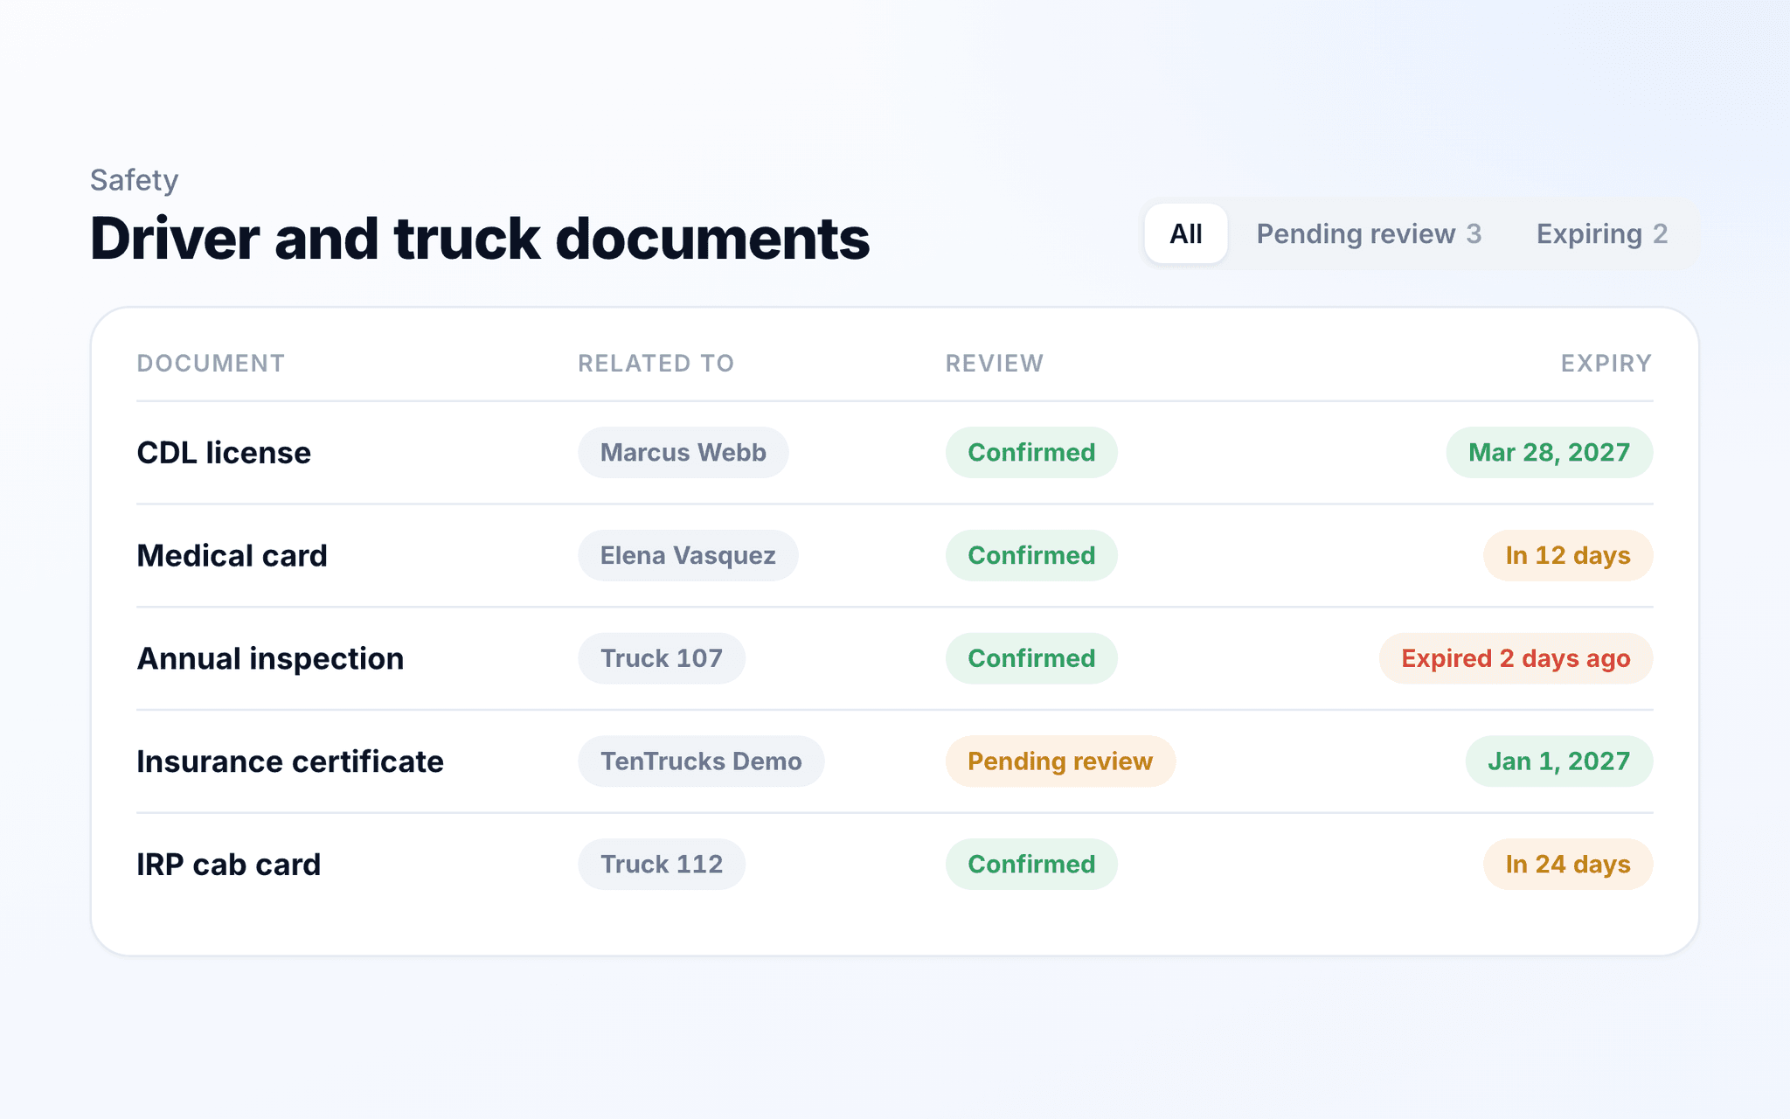Open the IRP cab card document
Screen dimensions: 1790x1119
point(229,865)
